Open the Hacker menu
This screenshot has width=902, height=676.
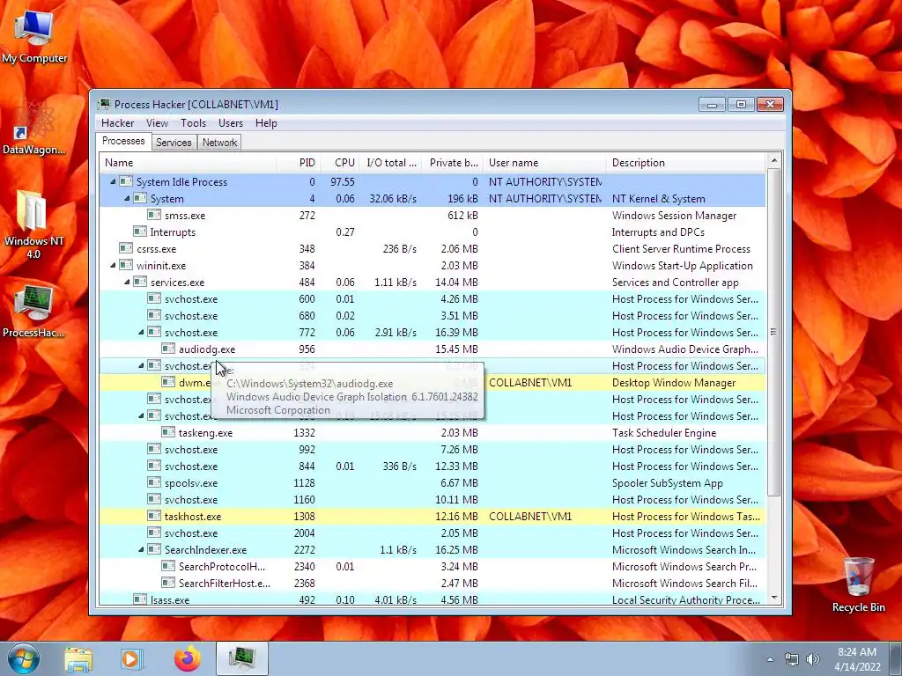(x=117, y=123)
